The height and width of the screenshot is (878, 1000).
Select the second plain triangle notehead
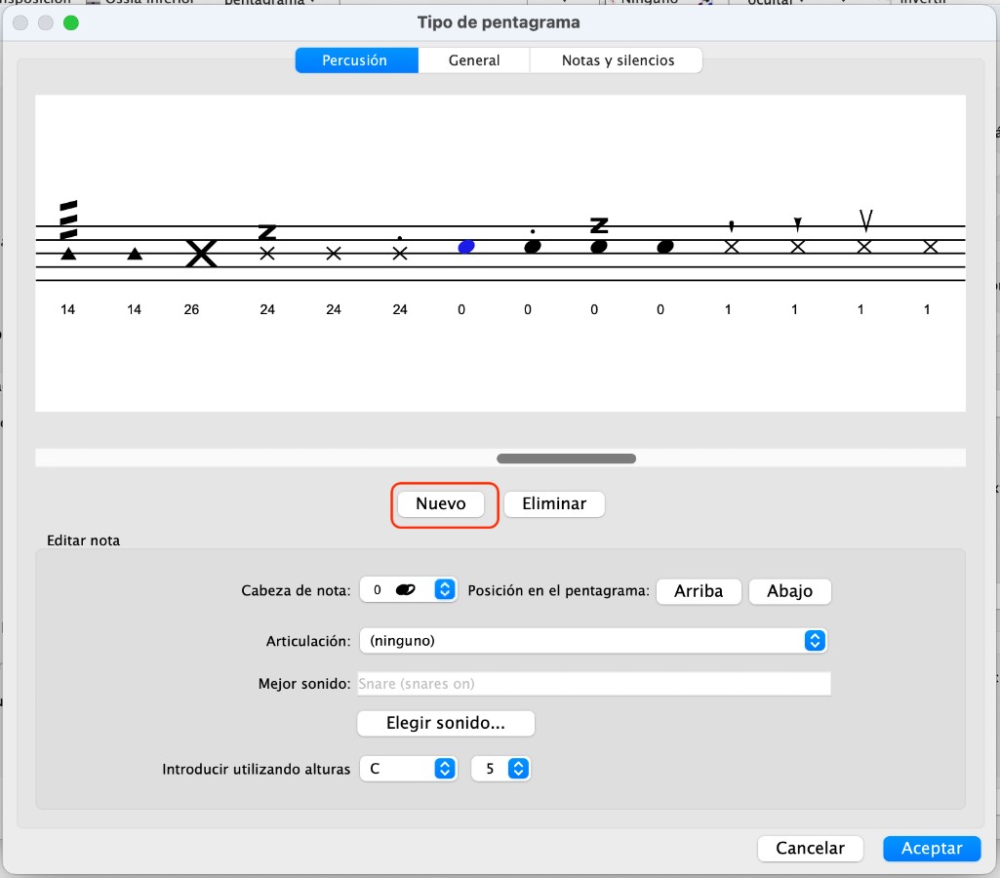[x=135, y=254]
